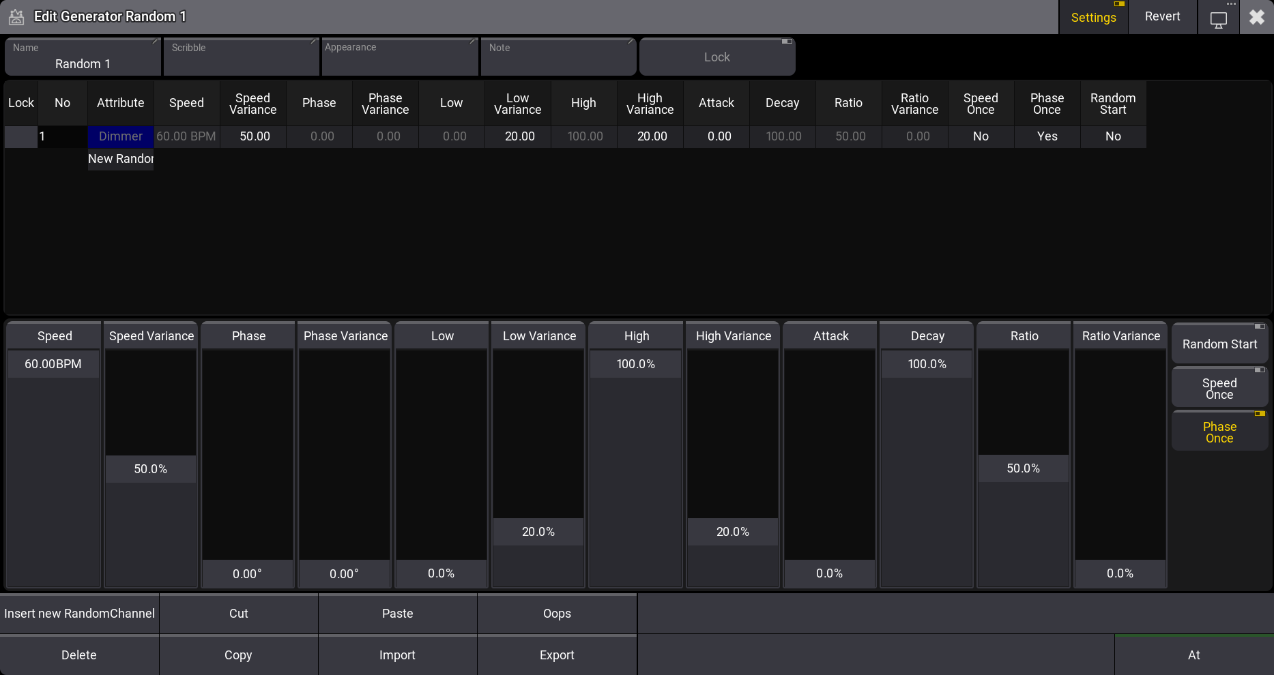Select Speed Once cell No

pyautogui.click(x=981, y=136)
